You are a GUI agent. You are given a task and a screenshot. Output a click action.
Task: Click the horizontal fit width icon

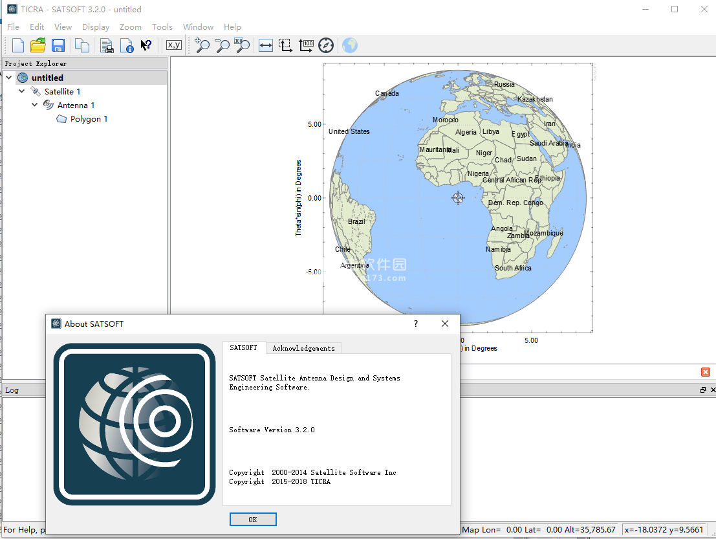[265, 45]
